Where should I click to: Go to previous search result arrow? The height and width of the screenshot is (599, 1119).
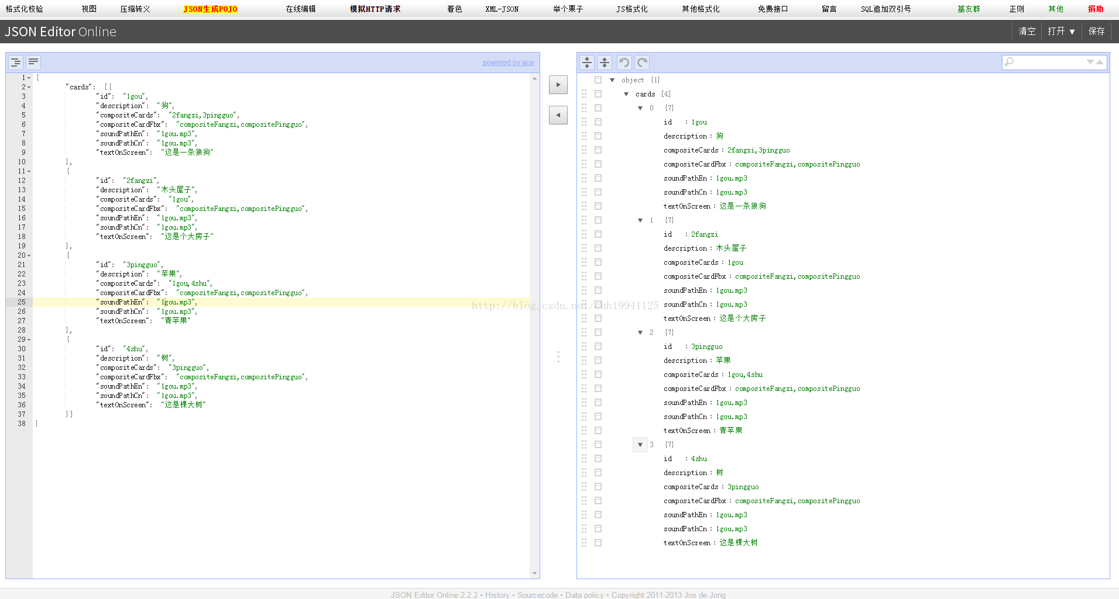1100,62
